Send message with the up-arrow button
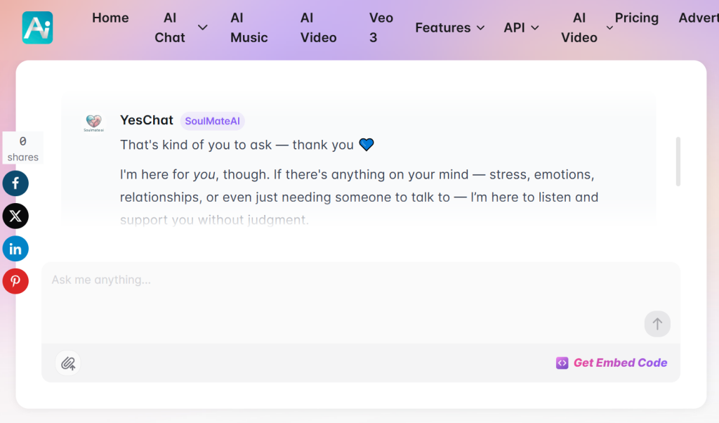The width and height of the screenshot is (719, 423). coord(657,324)
